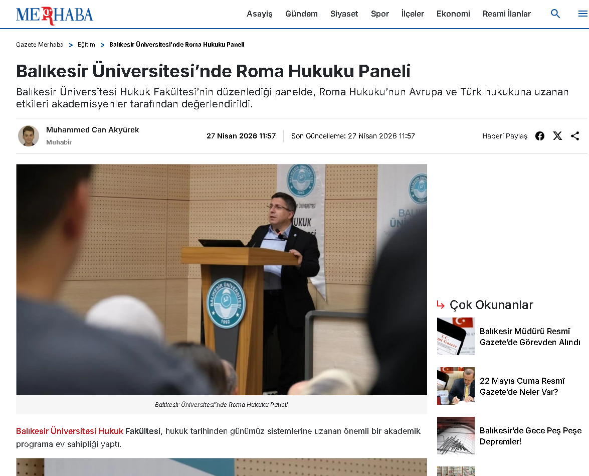Click the main article headline
This screenshot has height=476, width=589.
coord(213,71)
